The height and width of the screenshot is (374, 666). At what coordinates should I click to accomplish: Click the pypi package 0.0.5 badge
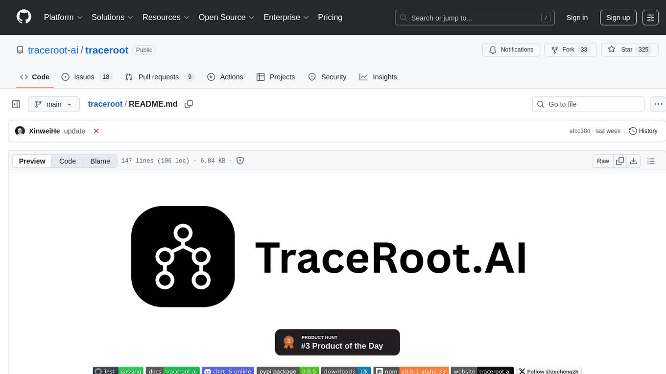click(288, 371)
